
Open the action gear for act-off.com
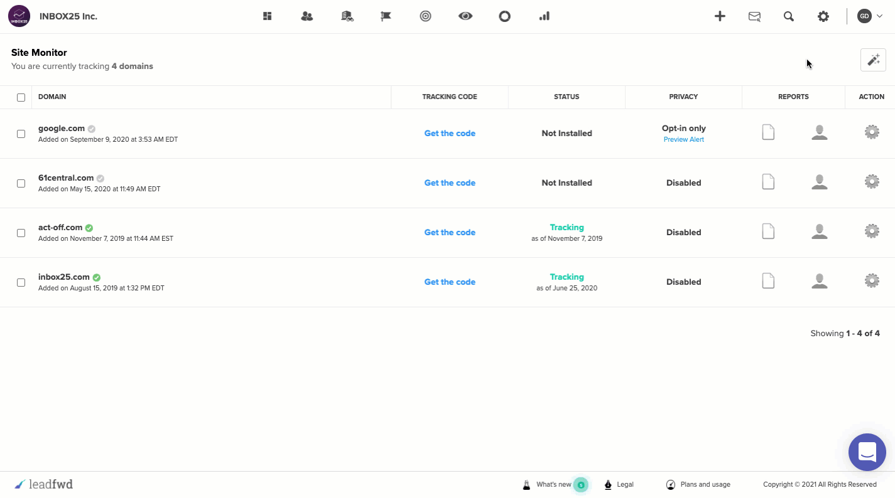[x=872, y=231]
